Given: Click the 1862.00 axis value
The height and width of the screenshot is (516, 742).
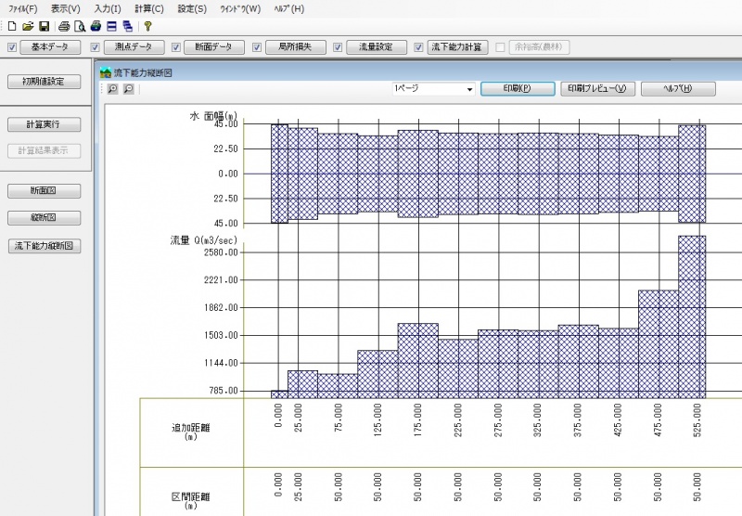Looking at the screenshot, I should [x=221, y=308].
